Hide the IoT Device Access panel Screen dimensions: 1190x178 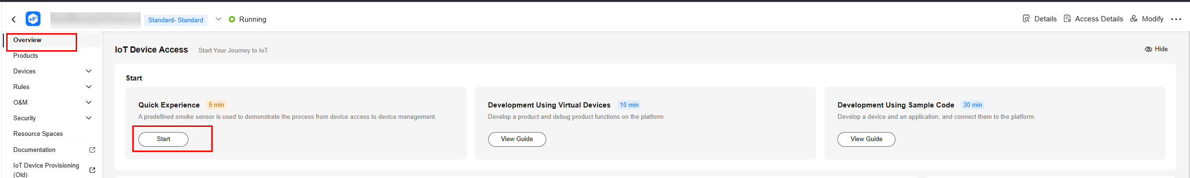(x=1156, y=49)
